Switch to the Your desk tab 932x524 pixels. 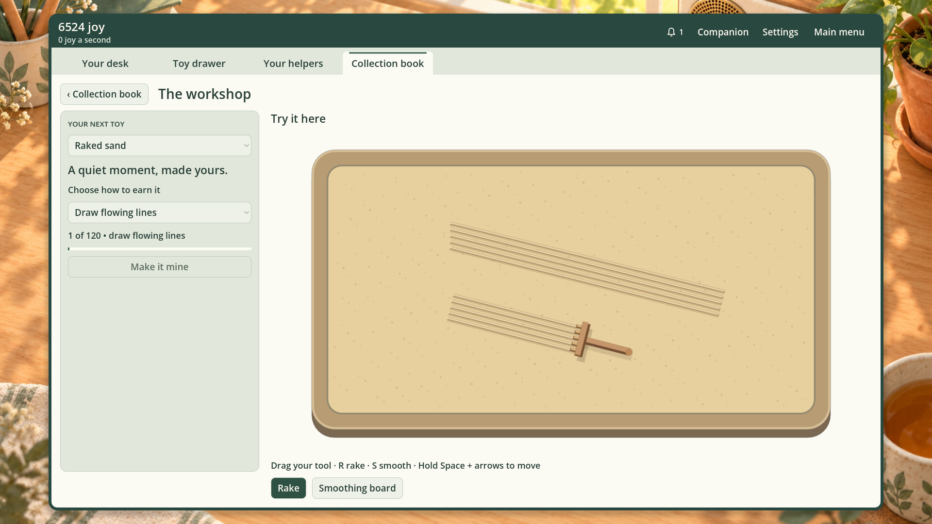(x=105, y=64)
